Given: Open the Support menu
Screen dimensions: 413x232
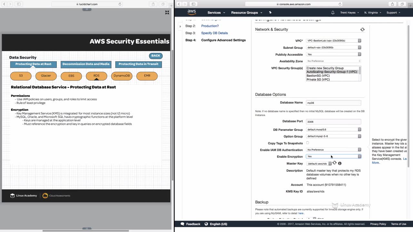Looking at the screenshot, I should coord(393,13).
